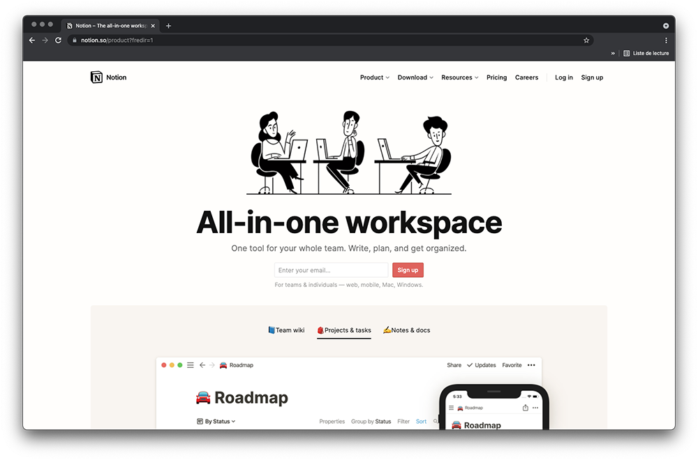This screenshot has width=698, height=460.
Task: Click the Enter your email field
Action: pyautogui.click(x=331, y=270)
